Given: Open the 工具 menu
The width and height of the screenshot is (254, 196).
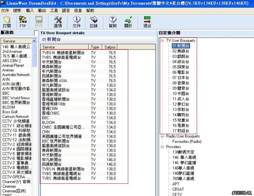Looking at the screenshot, I should coord(54,11).
